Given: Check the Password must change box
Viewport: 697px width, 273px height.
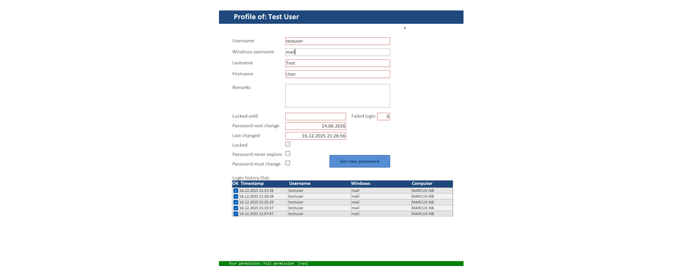Looking at the screenshot, I should click(288, 163).
